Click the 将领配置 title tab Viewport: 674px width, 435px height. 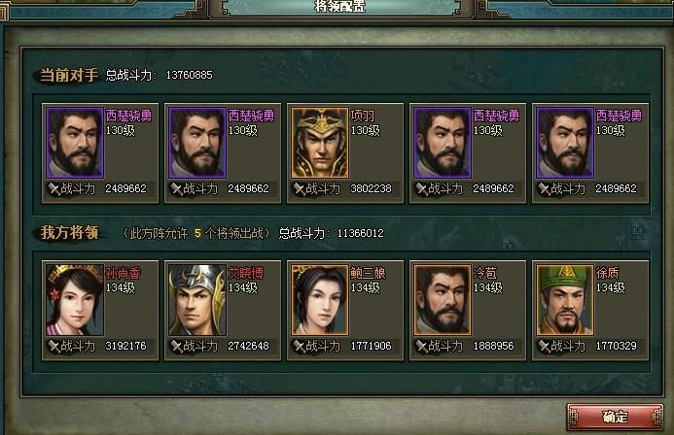coord(339,6)
